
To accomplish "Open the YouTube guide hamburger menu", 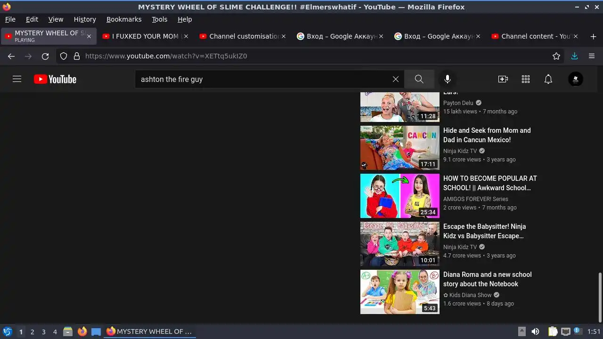I will coord(17,79).
